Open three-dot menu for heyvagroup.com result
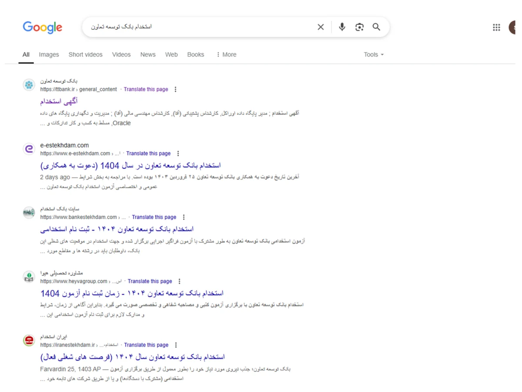Screen dimensions: 522x392 [x=179, y=281]
